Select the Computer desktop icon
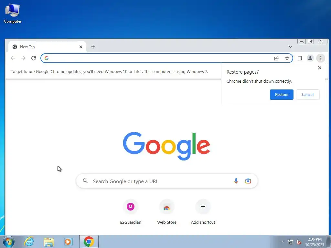This screenshot has width=331, height=248. tap(13, 13)
